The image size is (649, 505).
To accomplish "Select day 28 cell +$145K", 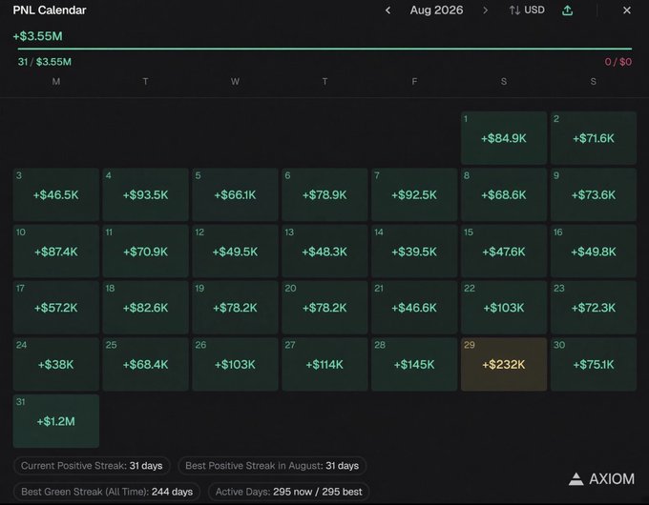I will (x=414, y=364).
